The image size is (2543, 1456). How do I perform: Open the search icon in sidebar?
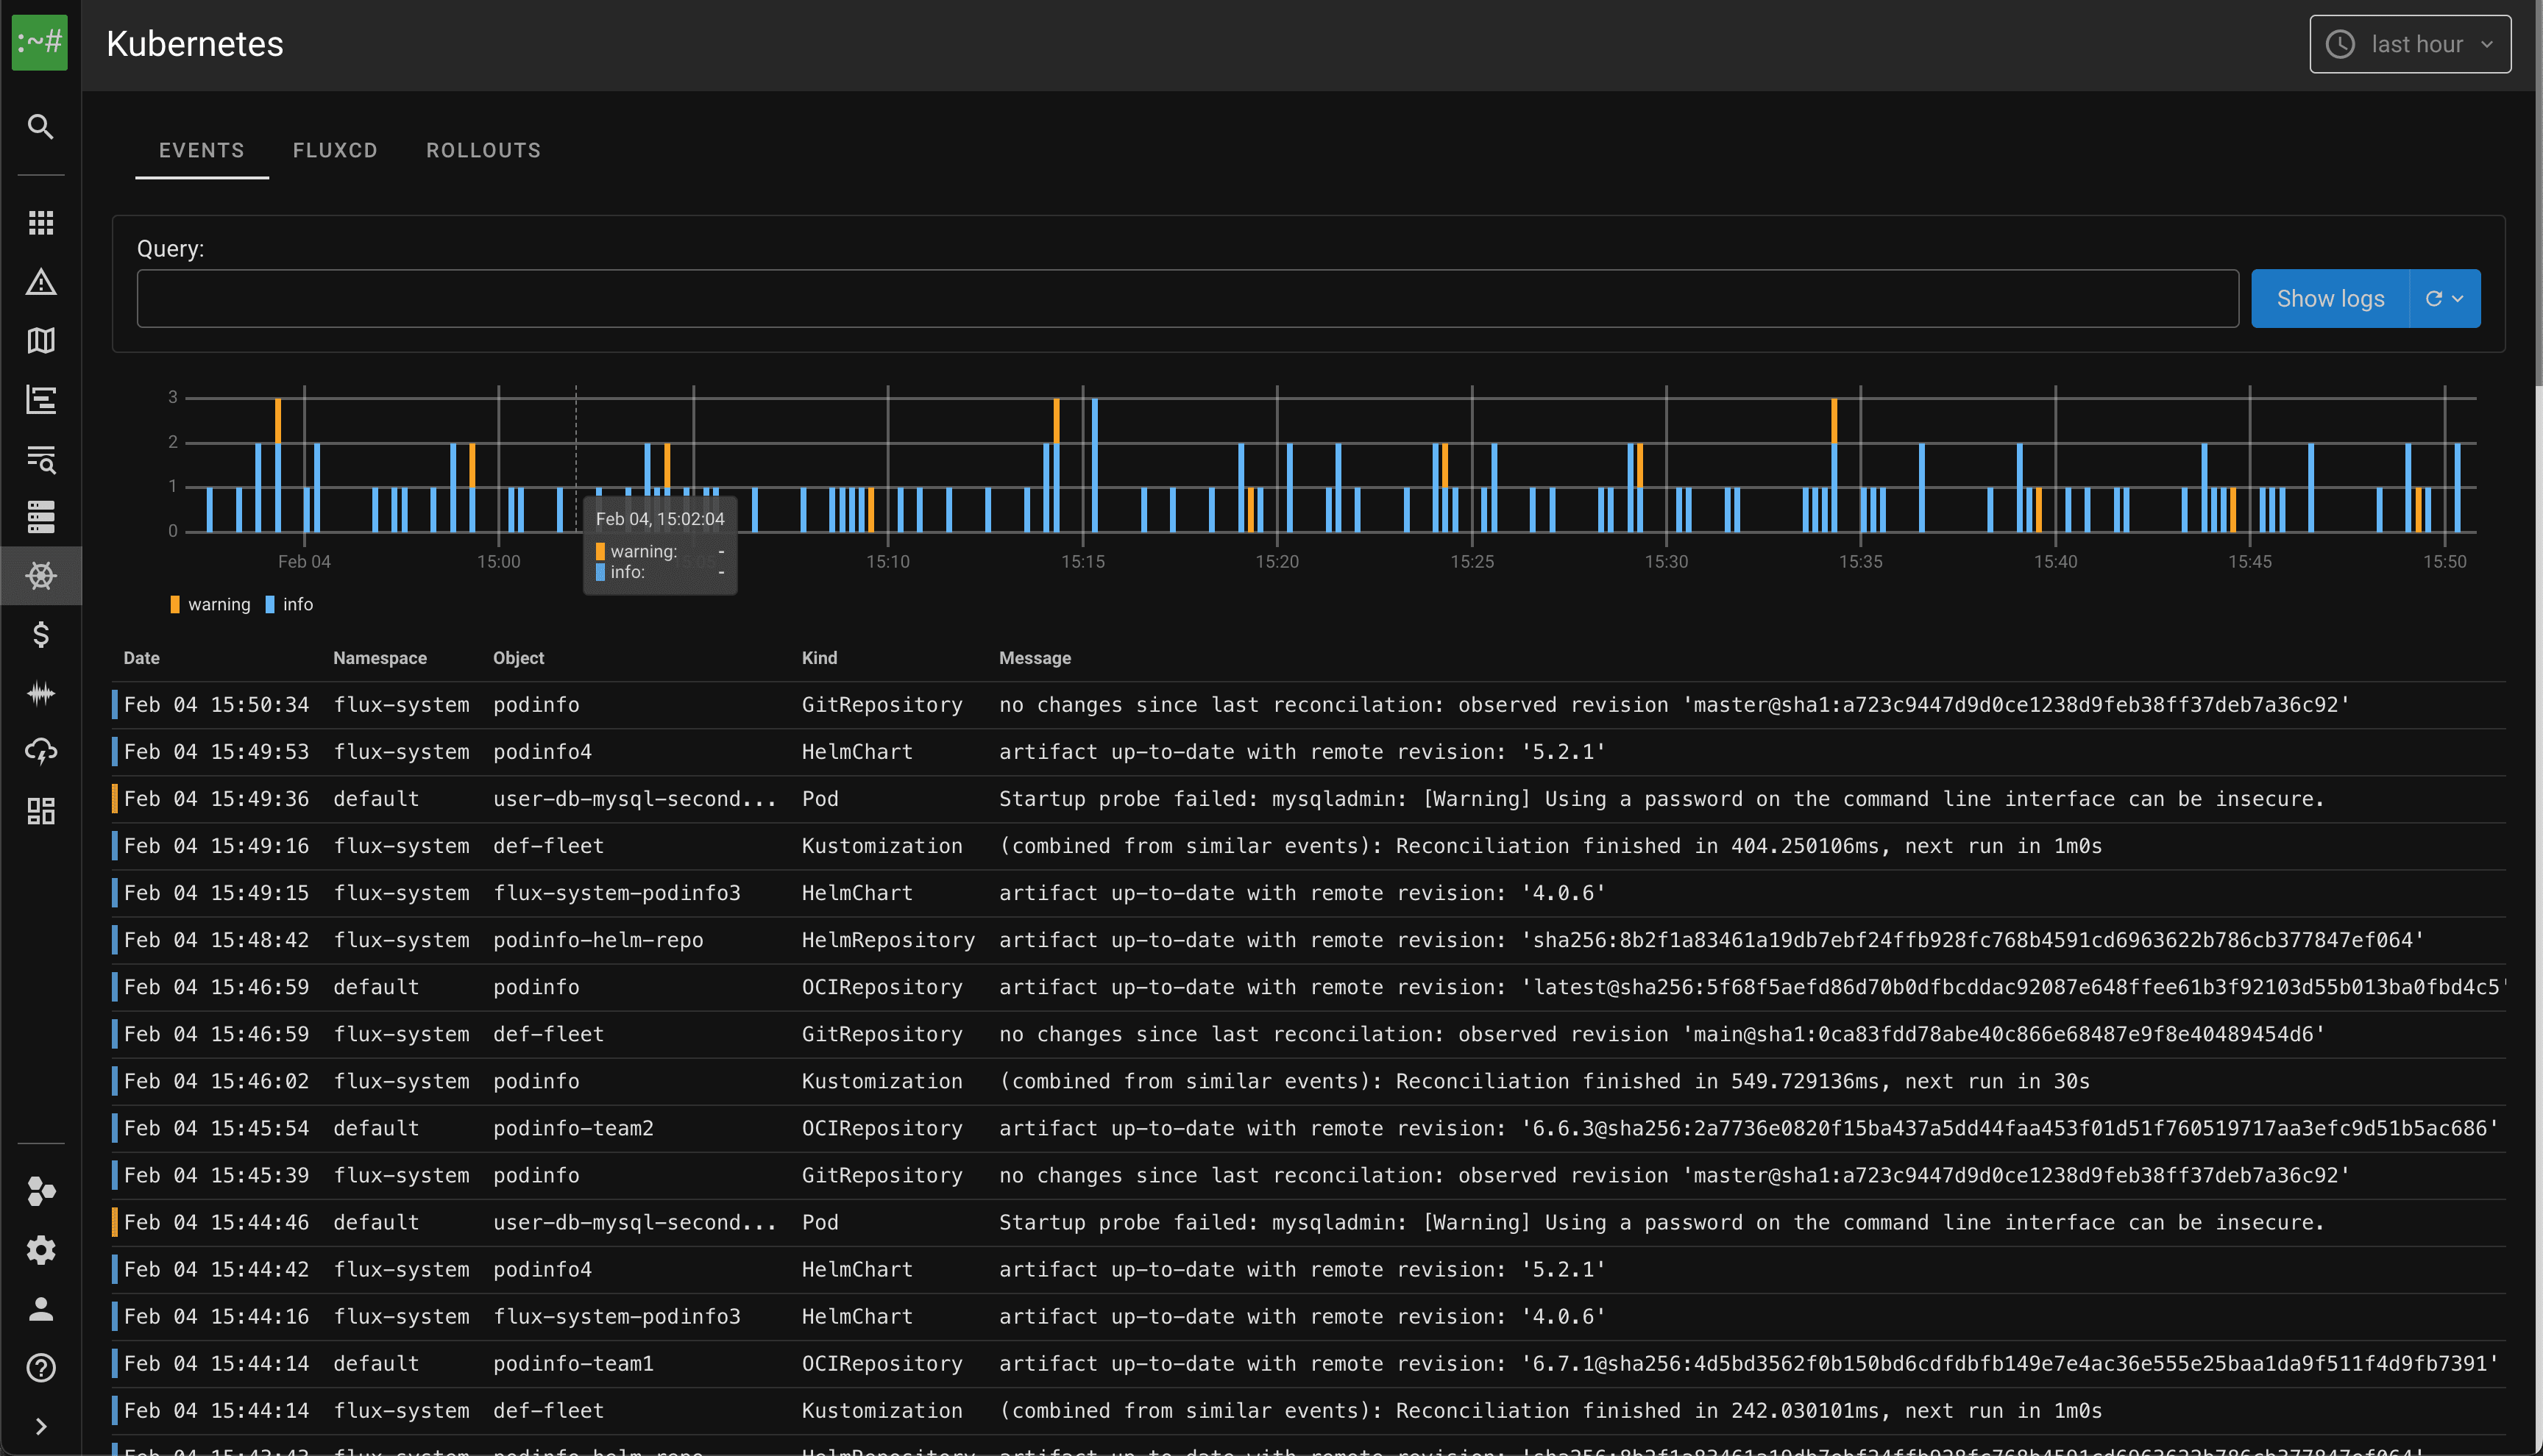click(40, 127)
